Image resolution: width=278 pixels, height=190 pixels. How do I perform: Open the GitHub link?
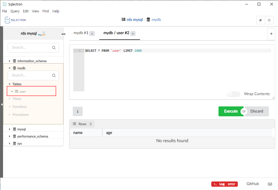point(253,184)
